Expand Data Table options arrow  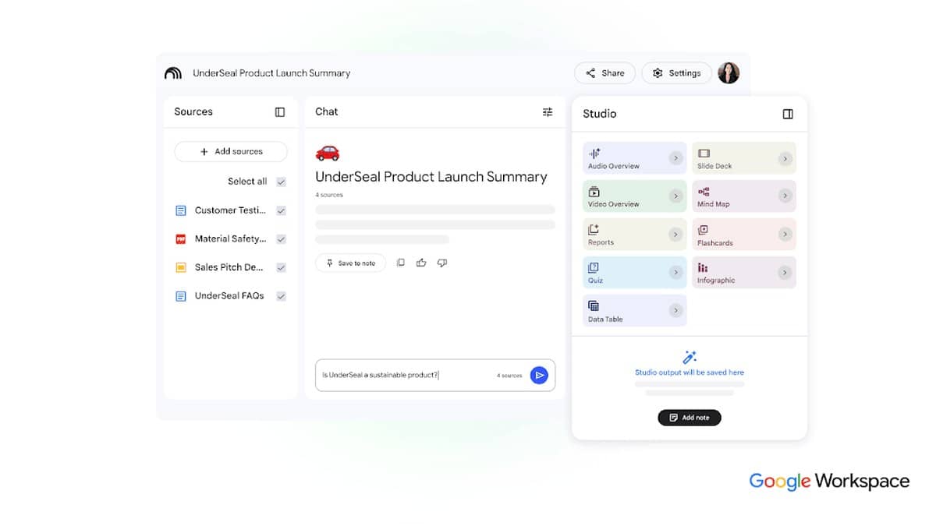click(675, 311)
